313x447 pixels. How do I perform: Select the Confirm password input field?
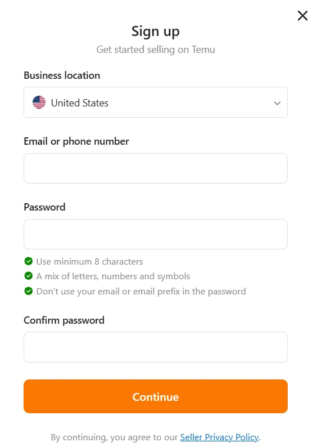pos(156,347)
